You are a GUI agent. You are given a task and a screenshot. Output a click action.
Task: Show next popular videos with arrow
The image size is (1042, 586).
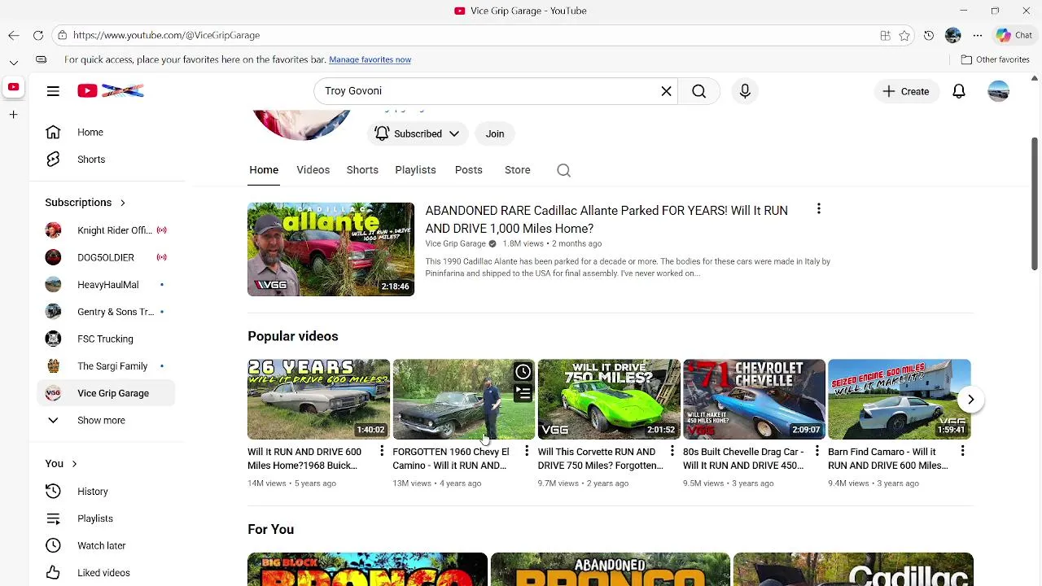coord(970,400)
